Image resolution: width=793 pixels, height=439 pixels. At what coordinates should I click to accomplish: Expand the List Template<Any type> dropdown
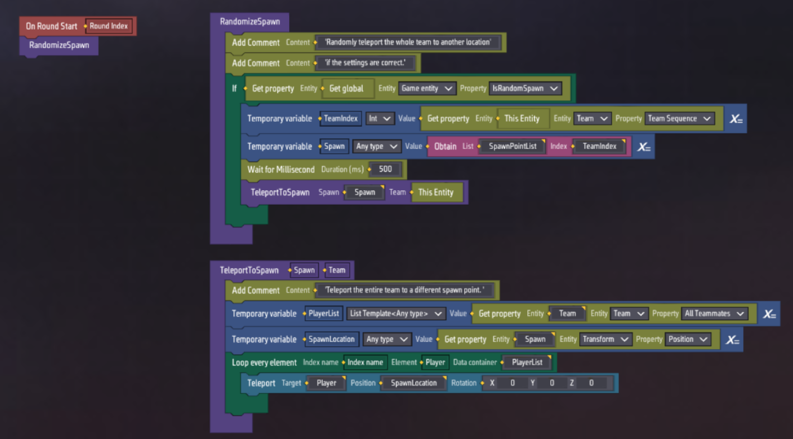[x=396, y=314]
